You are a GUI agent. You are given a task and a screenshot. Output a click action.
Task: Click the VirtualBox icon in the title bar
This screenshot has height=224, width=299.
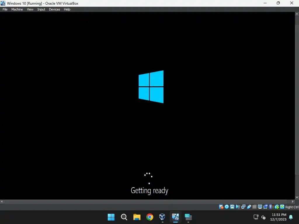pyautogui.click(x=3, y=3)
